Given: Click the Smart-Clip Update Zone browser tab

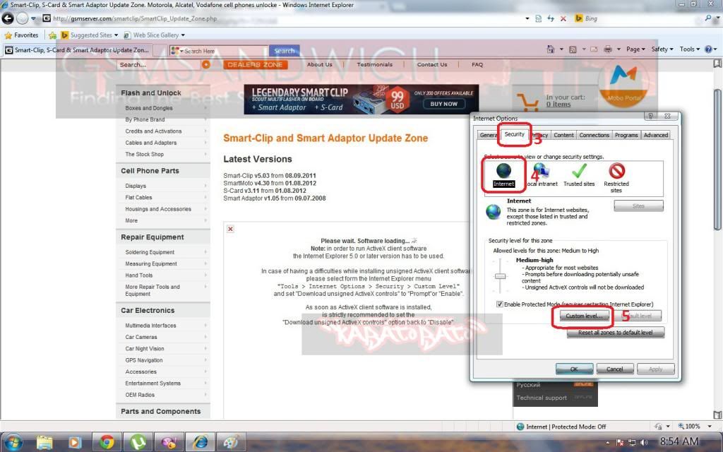Looking at the screenshot, I should pos(78,50).
